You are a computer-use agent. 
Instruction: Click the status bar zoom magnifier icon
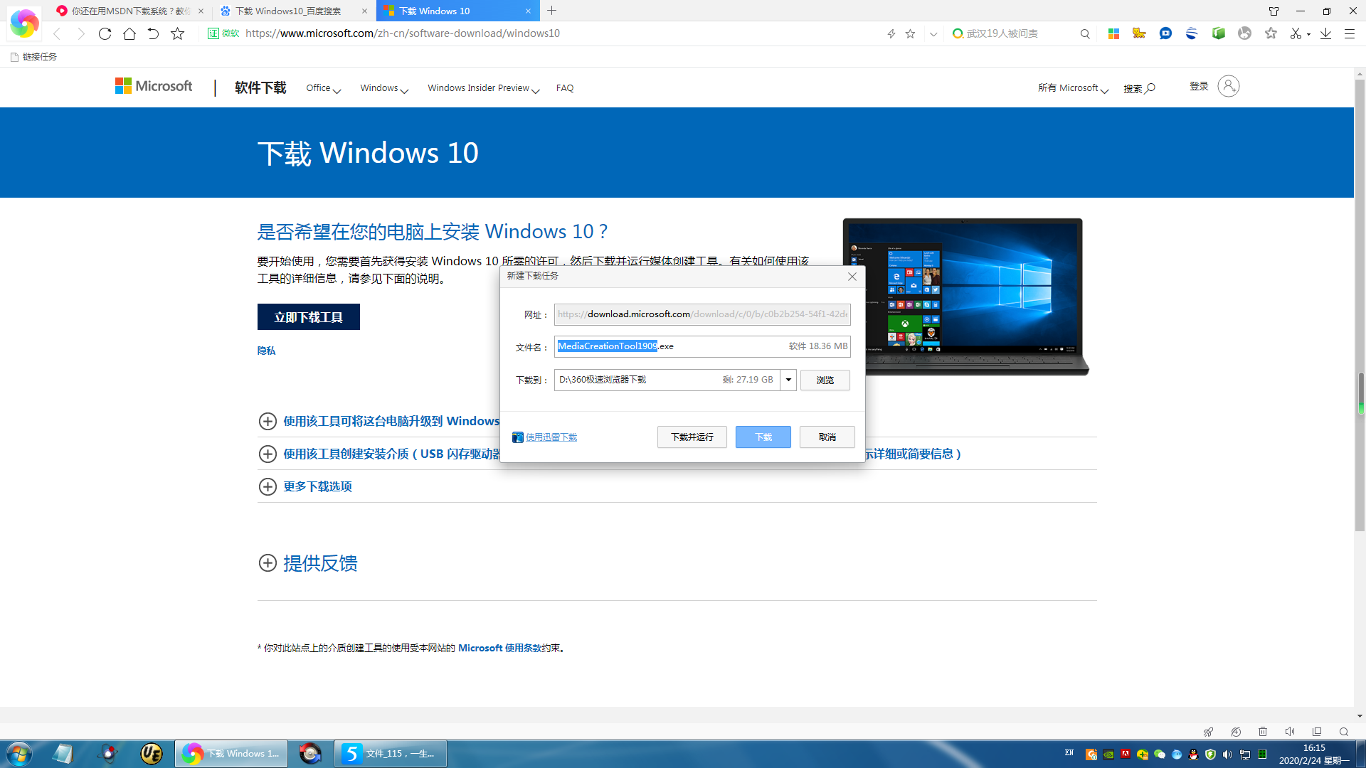(1343, 732)
